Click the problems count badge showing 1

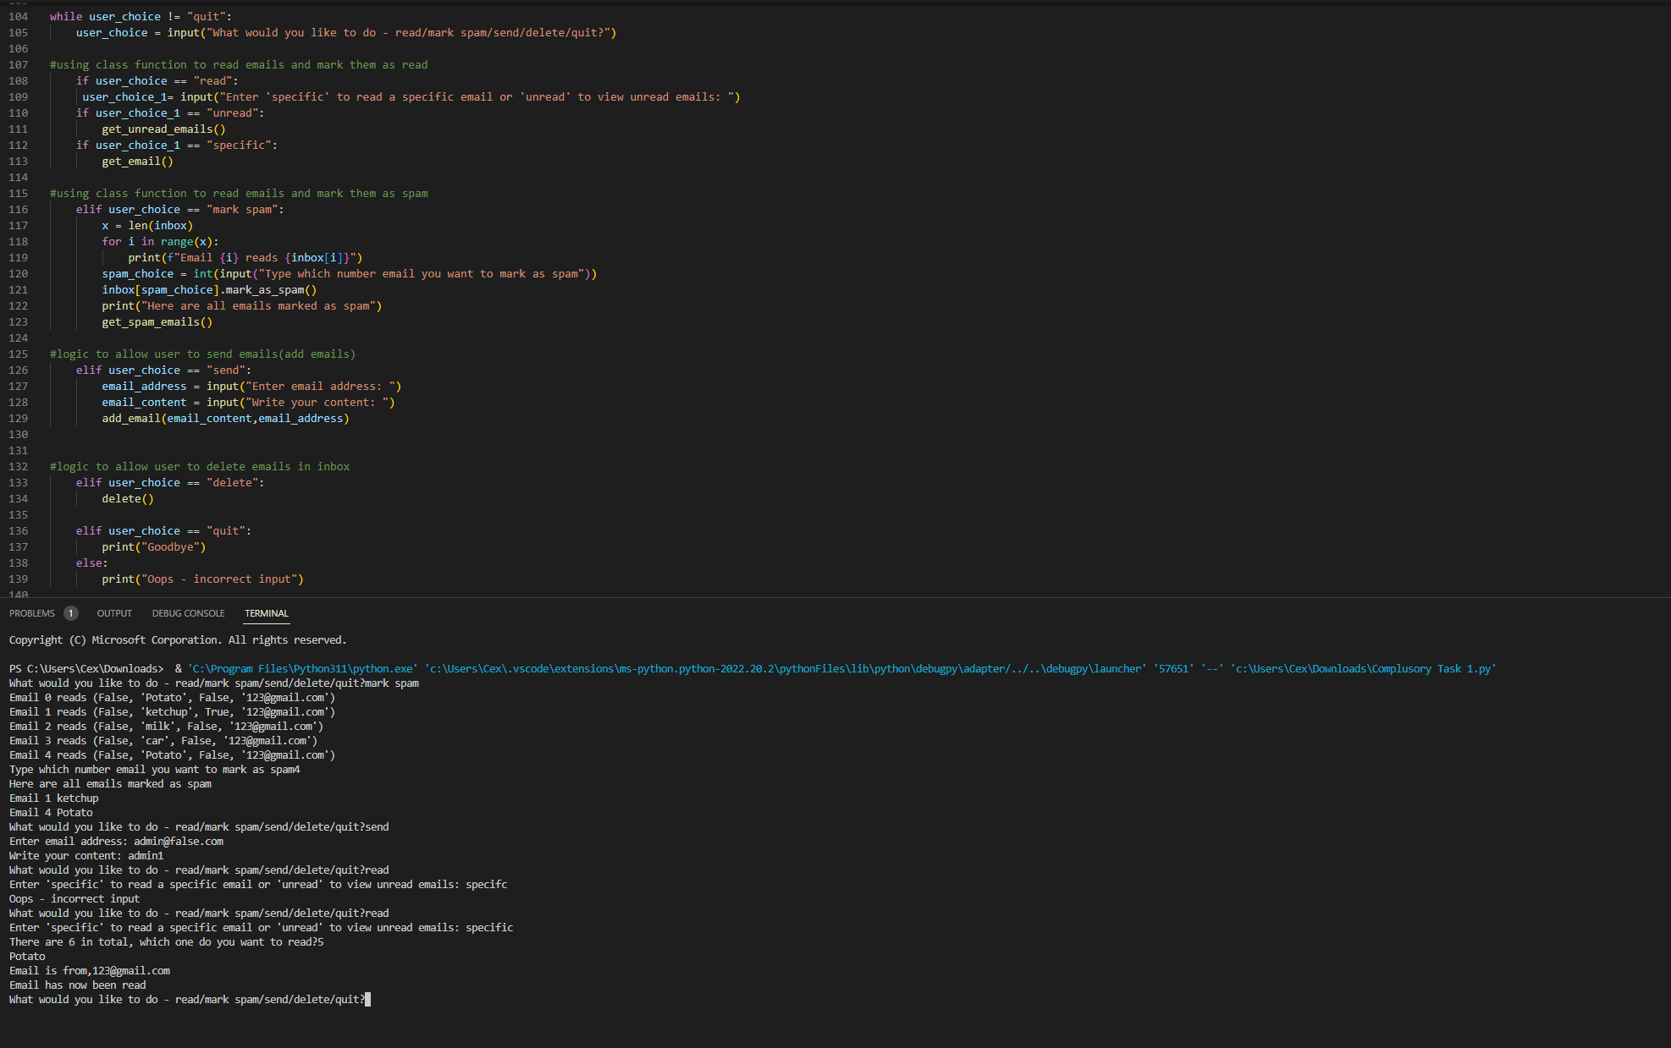pos(71,613)
